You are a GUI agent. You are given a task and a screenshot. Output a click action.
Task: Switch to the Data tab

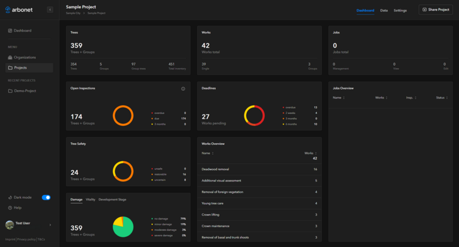(x=384, y=10)
